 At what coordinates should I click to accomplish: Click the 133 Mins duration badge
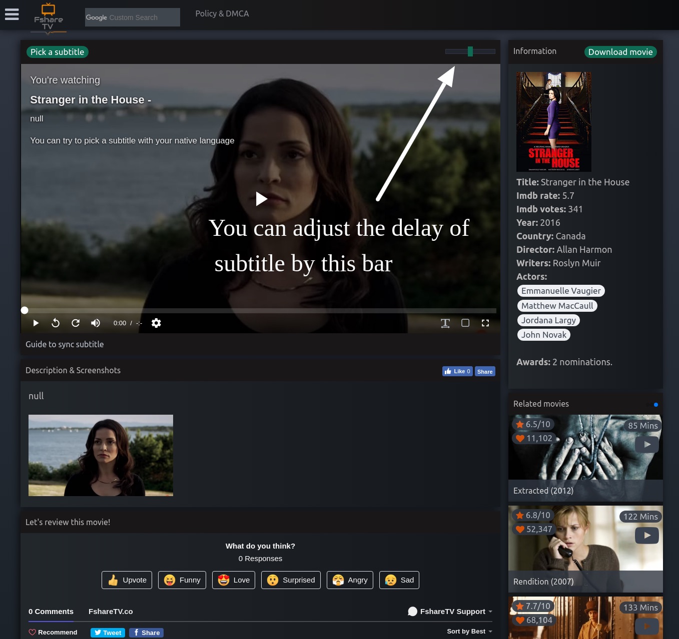click(x=640, y=608)
